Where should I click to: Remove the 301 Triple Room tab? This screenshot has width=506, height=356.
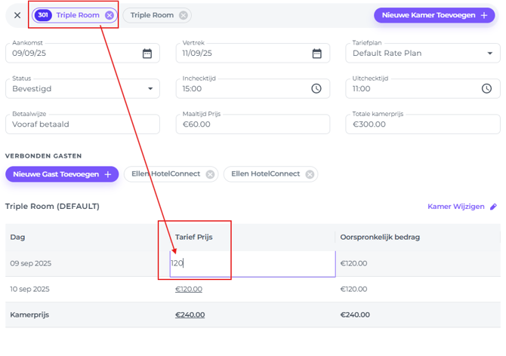110,15
